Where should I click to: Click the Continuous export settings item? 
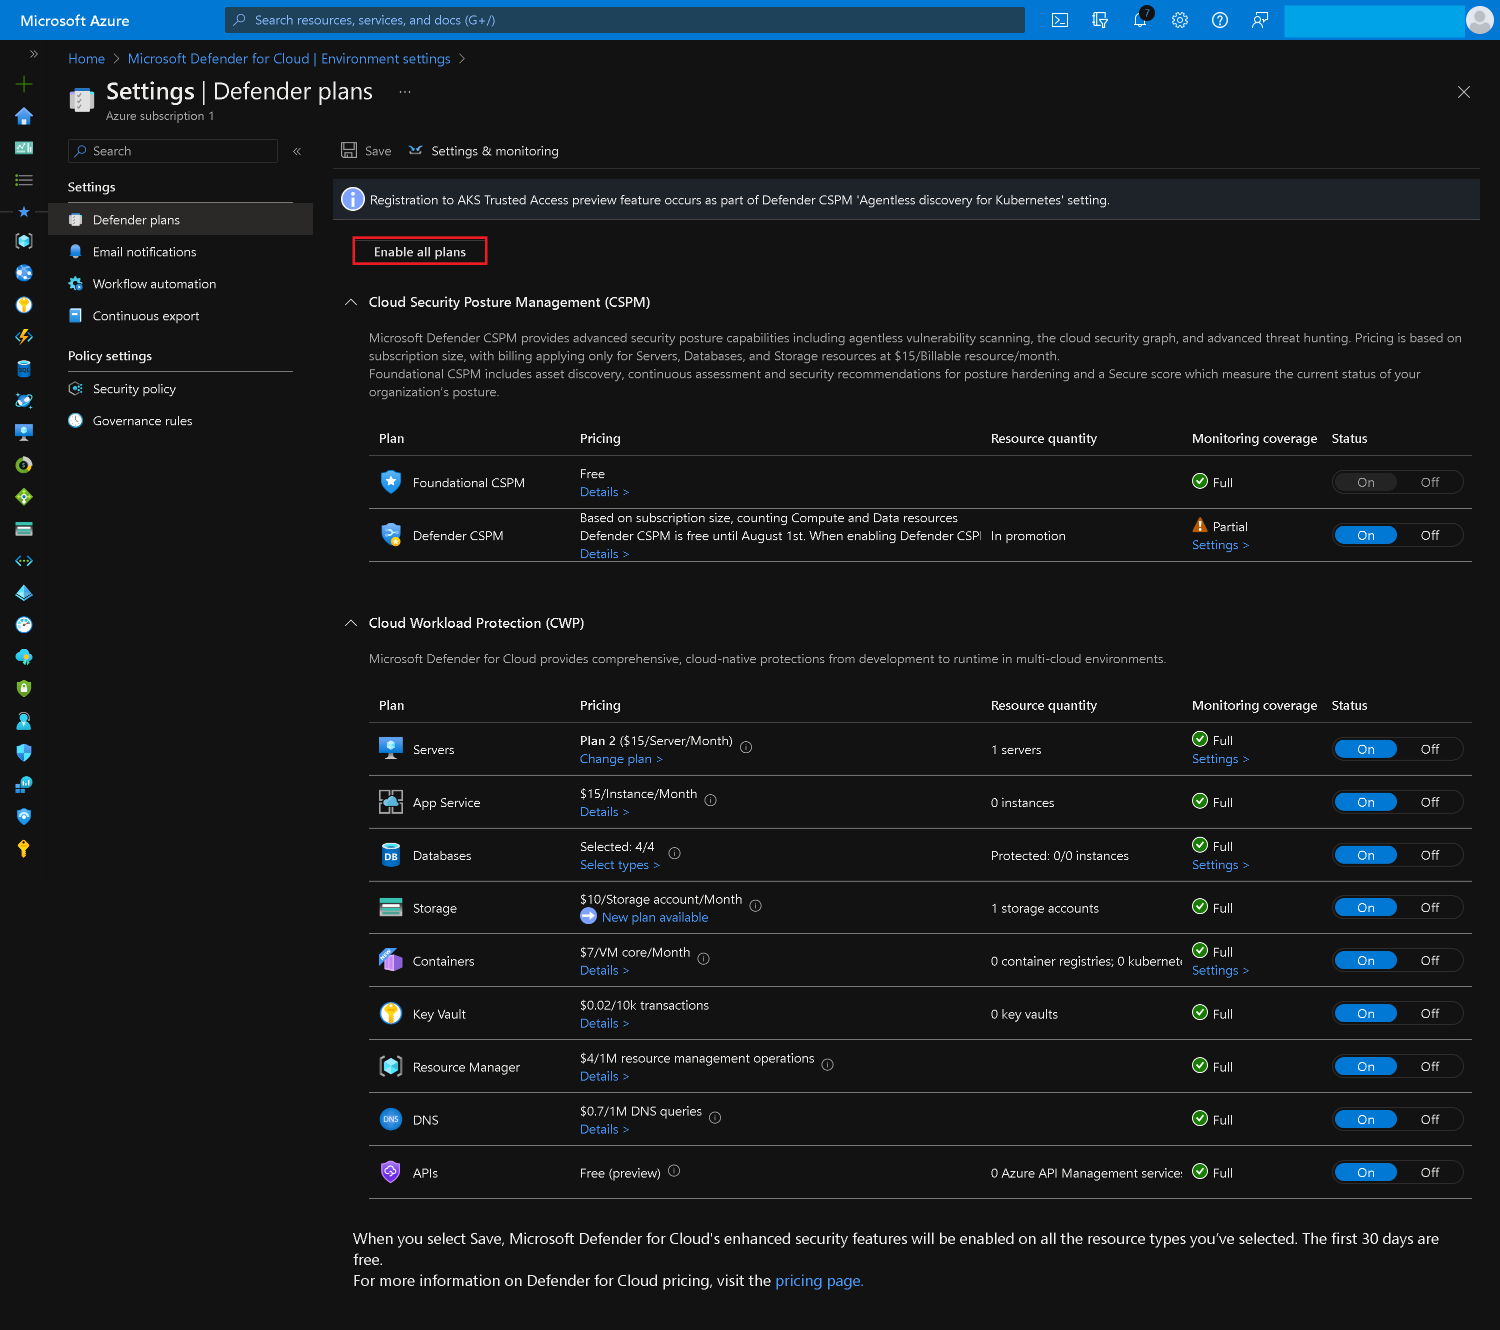(x=146, y=315)
